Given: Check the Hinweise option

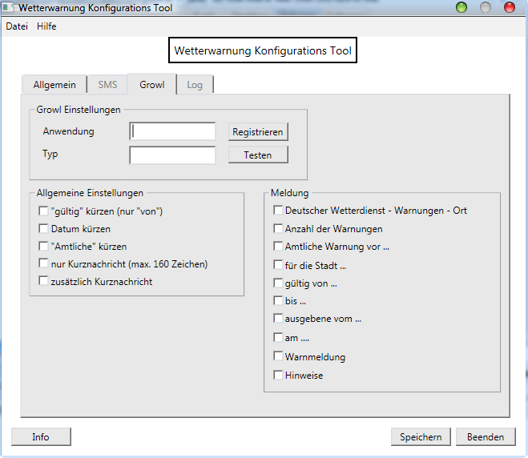Looking at the screenshot, I should pos(278,375).
